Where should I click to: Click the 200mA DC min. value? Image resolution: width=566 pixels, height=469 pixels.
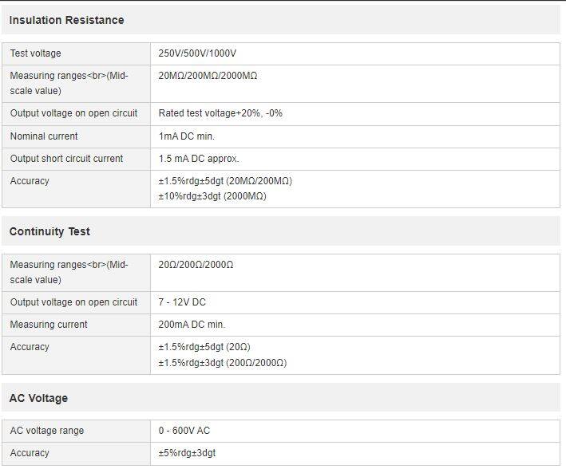(x=192, y=325)
